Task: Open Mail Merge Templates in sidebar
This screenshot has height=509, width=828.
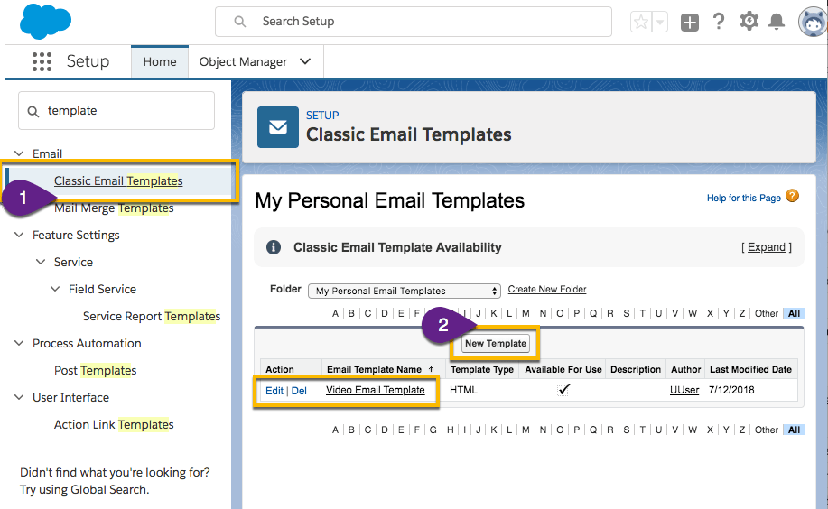Action: coord(114,208)
